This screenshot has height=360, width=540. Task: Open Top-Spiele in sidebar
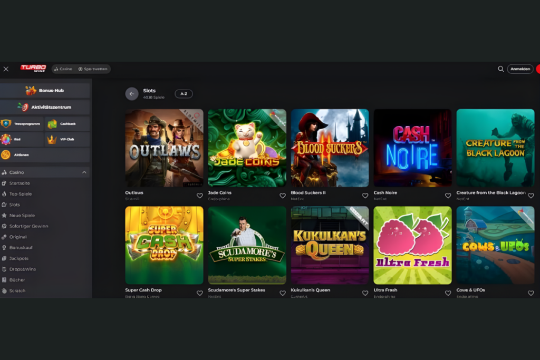coord(21,194)
